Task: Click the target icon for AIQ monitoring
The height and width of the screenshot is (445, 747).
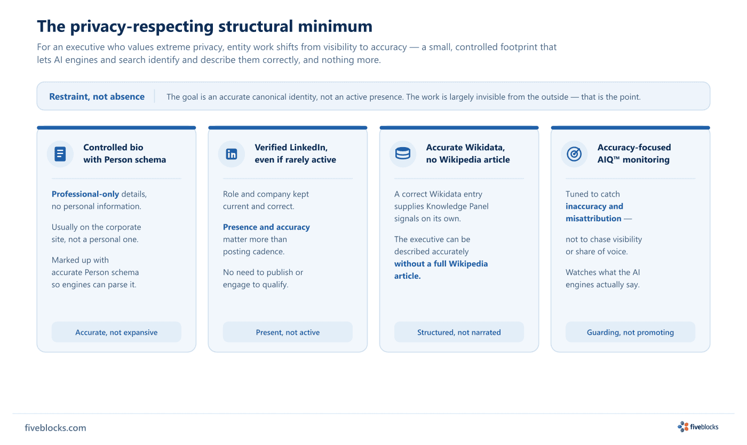Action: [x=574, y=154]
